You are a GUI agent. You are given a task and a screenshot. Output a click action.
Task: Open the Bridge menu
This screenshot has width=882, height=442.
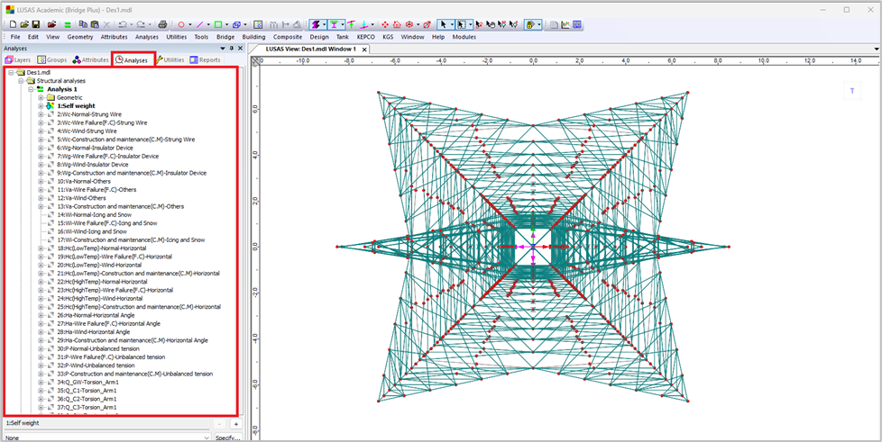(x=225, y=37)
